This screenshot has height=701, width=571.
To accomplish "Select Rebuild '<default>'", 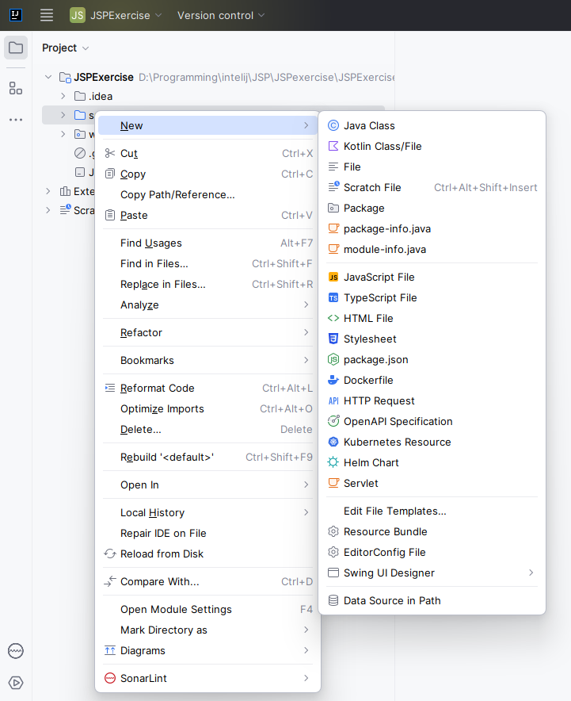I will pyautogui.click(x=207, y=457).
